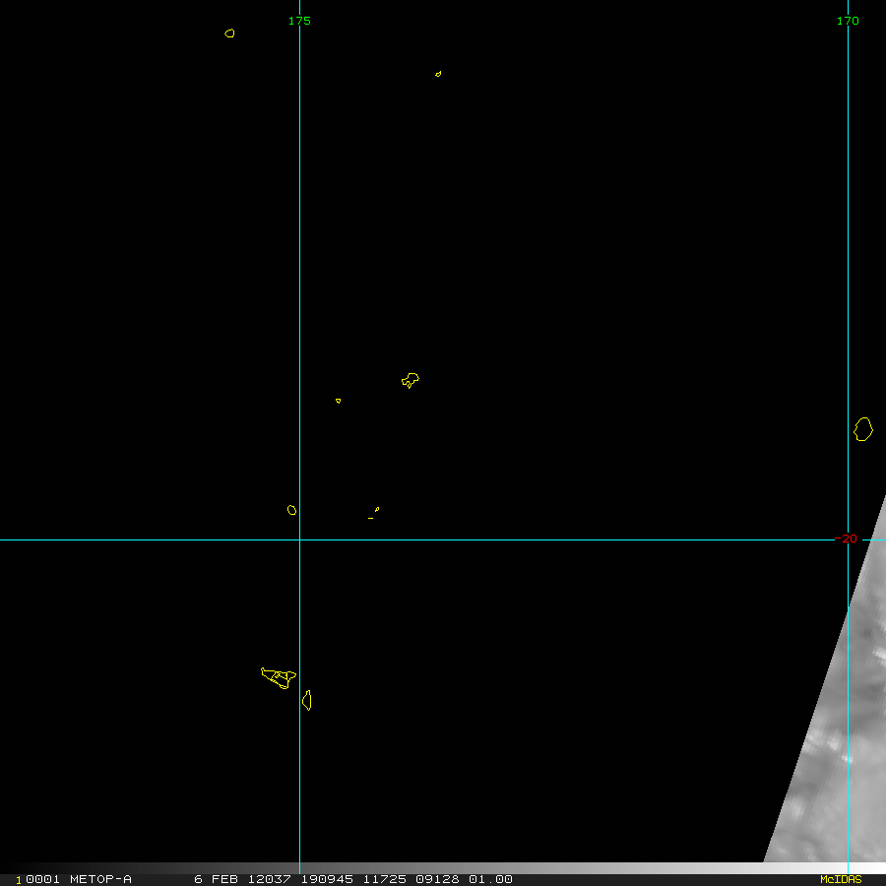Select the small dash-shaped islet pair above -20 line

374,513
